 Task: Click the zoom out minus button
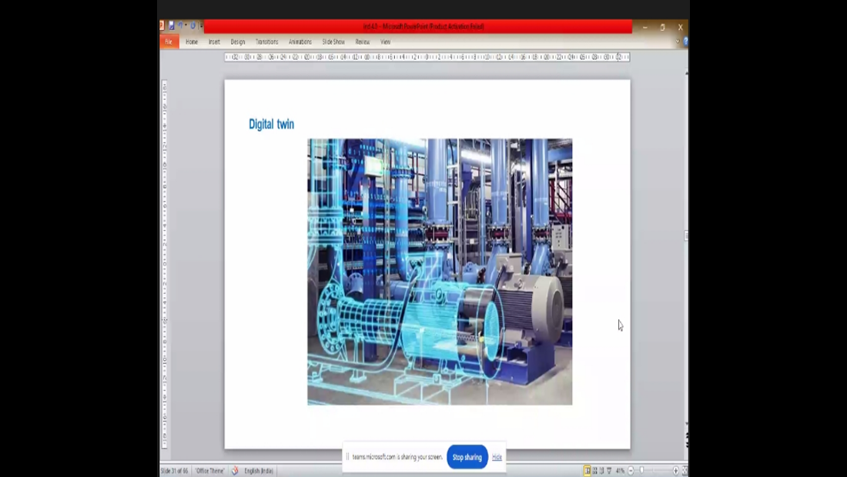click(x=631, y=471)
